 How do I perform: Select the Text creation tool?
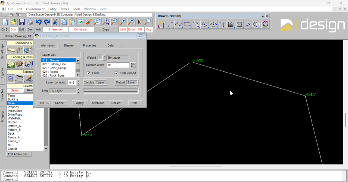tap(248, 25)
